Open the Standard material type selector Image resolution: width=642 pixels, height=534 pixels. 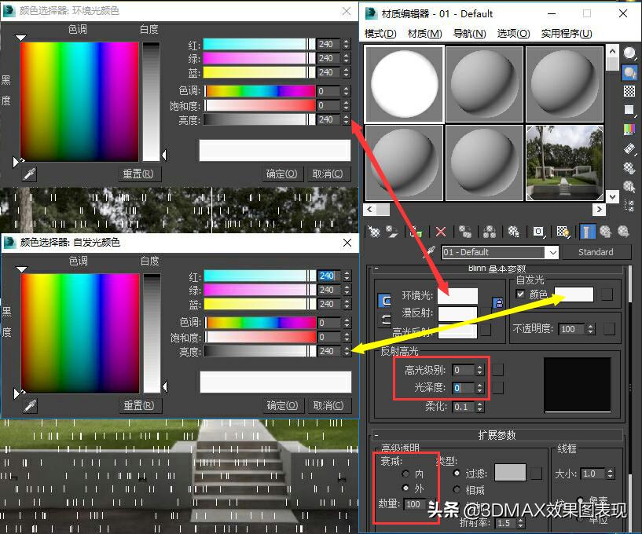(x=596, y=251)
